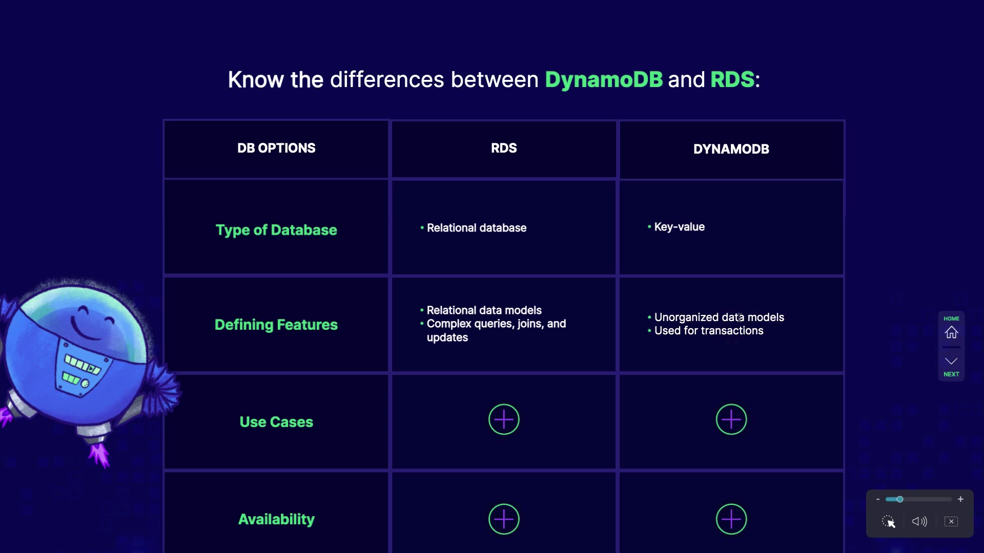Click the RDS column header

(x=504, y=148)
